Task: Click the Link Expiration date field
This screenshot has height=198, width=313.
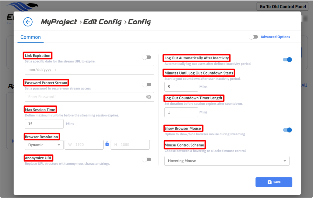Action: (x=89, y=70)
